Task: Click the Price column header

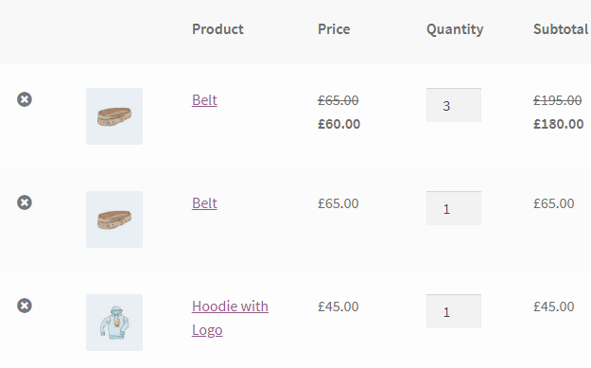Action: pos(334,29)
